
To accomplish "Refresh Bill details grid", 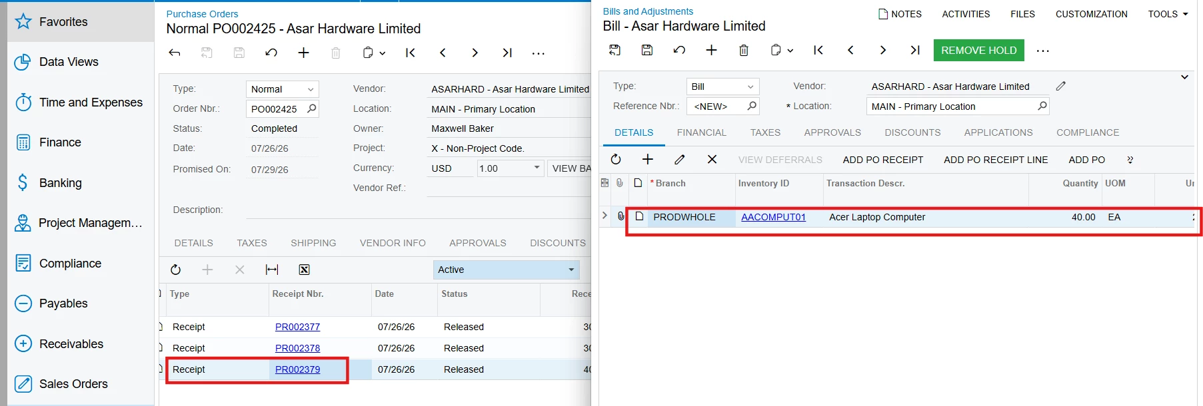I will click(616, 159).
